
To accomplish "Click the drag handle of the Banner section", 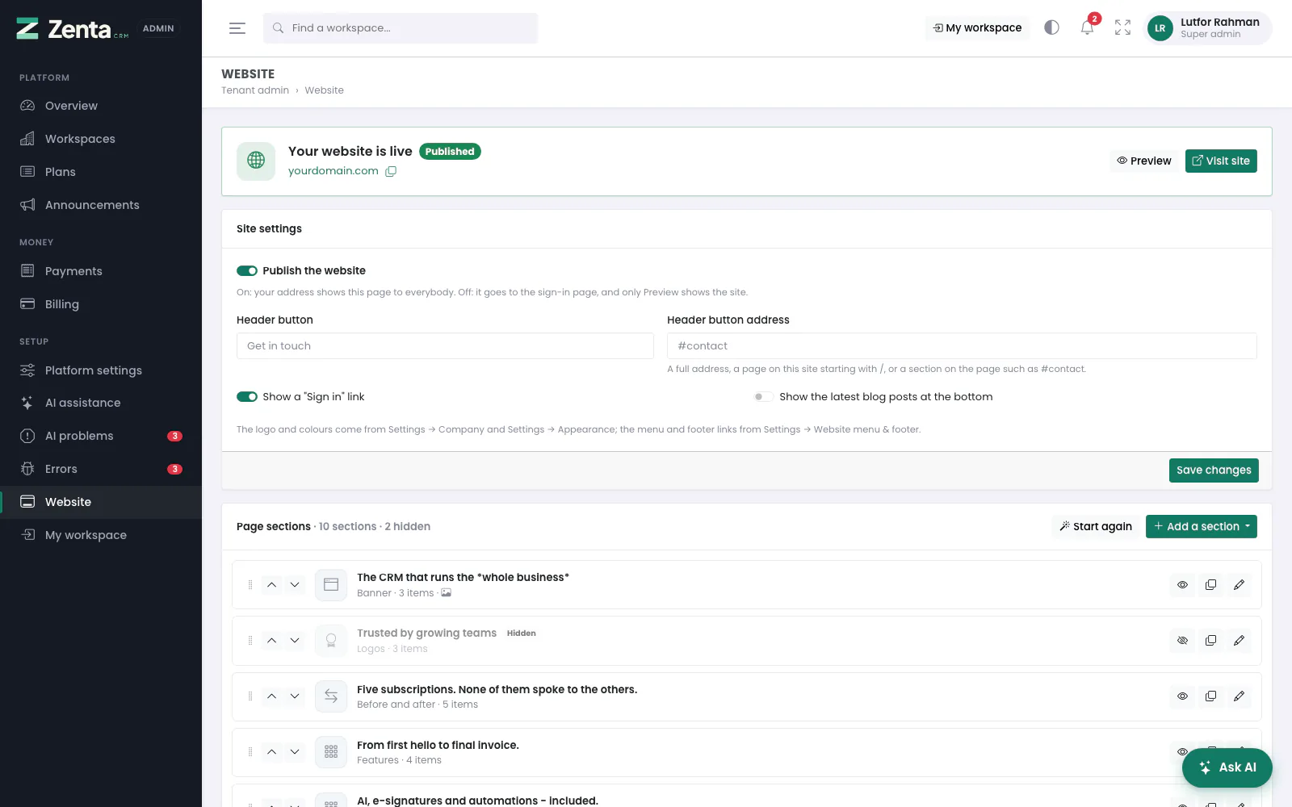I will pyautogui.click(x=250, y=585).
